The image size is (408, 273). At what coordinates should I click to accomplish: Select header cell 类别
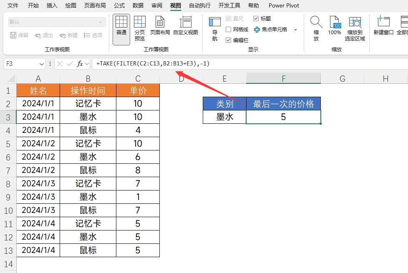224,104
